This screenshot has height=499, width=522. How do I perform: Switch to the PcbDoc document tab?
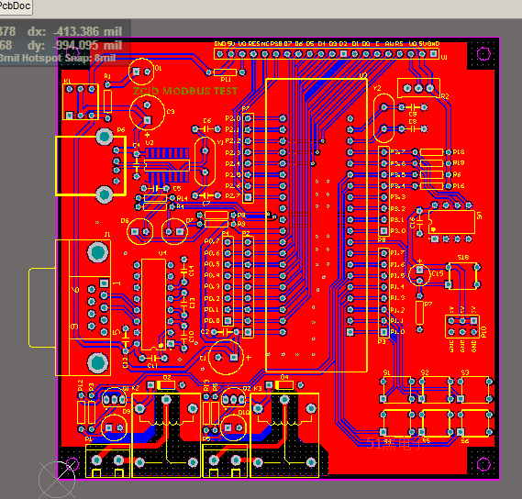(16, 6)
